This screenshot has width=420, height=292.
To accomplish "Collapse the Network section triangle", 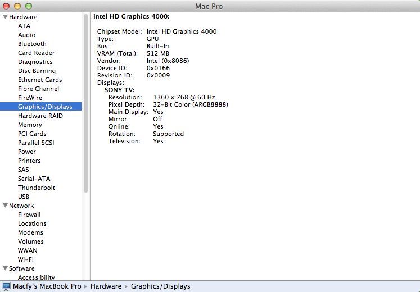I will pyautogui.click(x=5, y=206).
